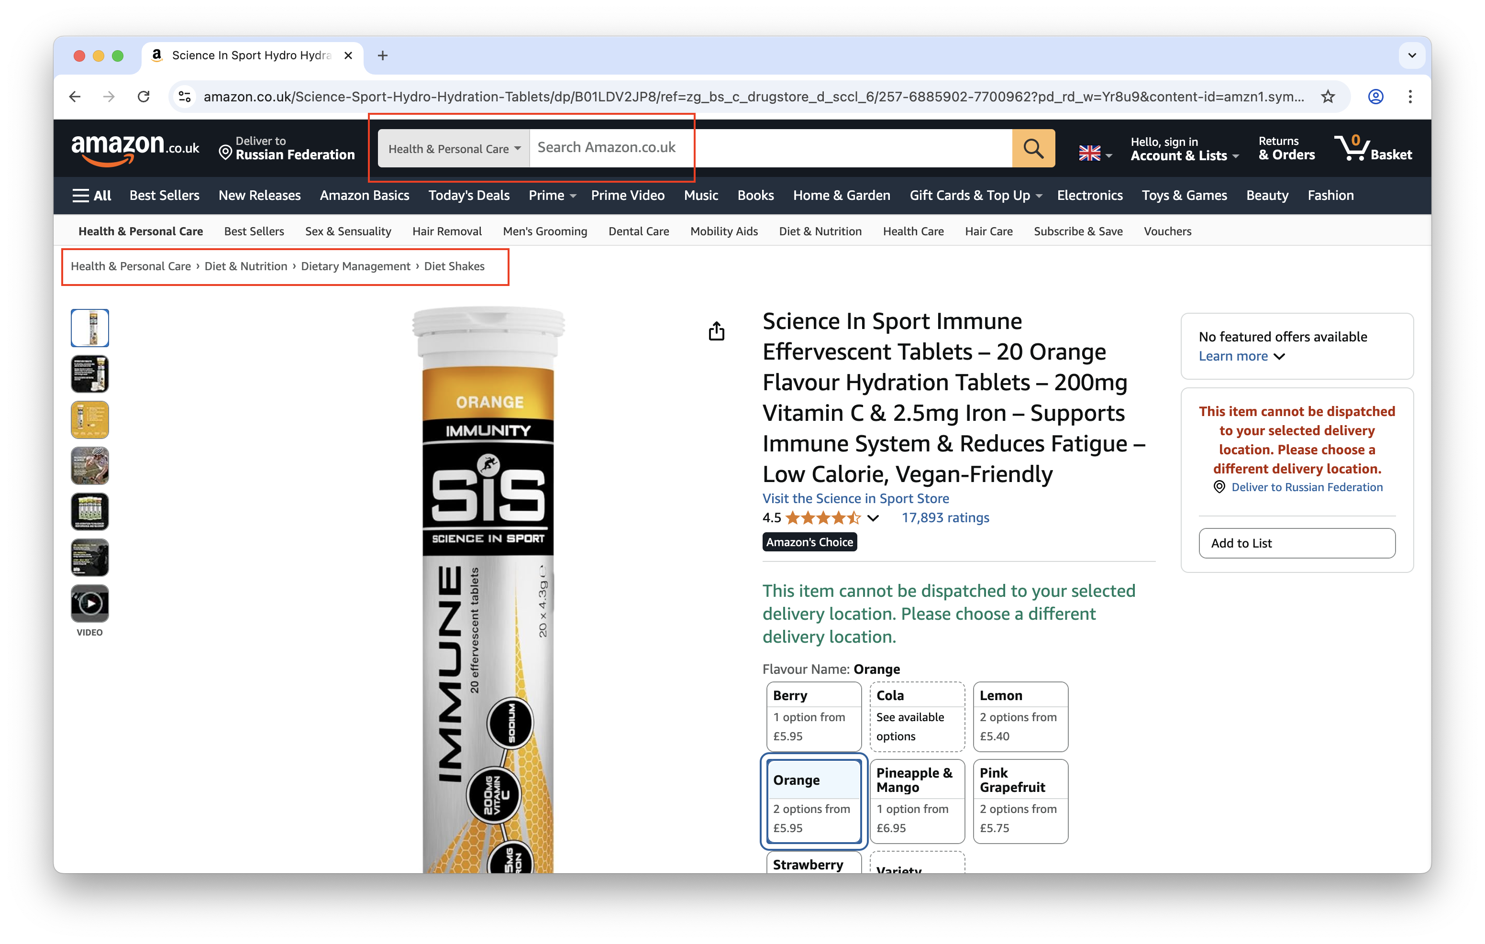The height and width of the screenshot is (944, 1485).
Task: Bookmark this page with the star icon
Action: pos(1328,96)
